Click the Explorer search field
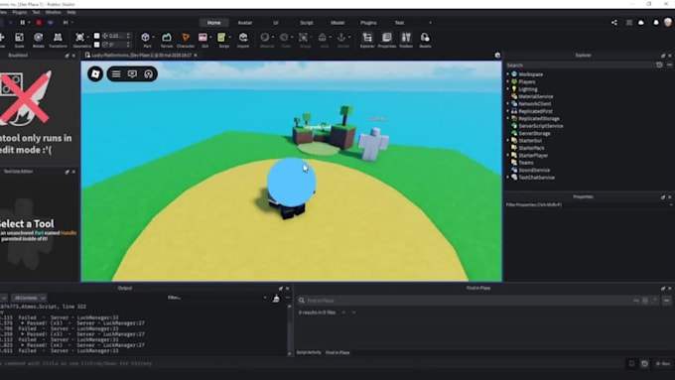 580,64
